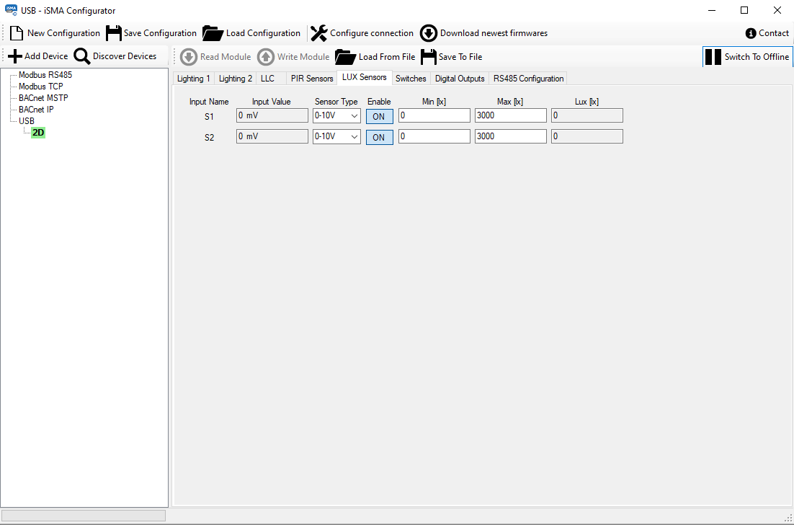This screenshot has width=794, height=525.
Task: Click the Add Device plus icon
Action: [15, 56]
